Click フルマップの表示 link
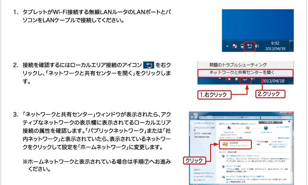308x185 pixels. [282, 127]
